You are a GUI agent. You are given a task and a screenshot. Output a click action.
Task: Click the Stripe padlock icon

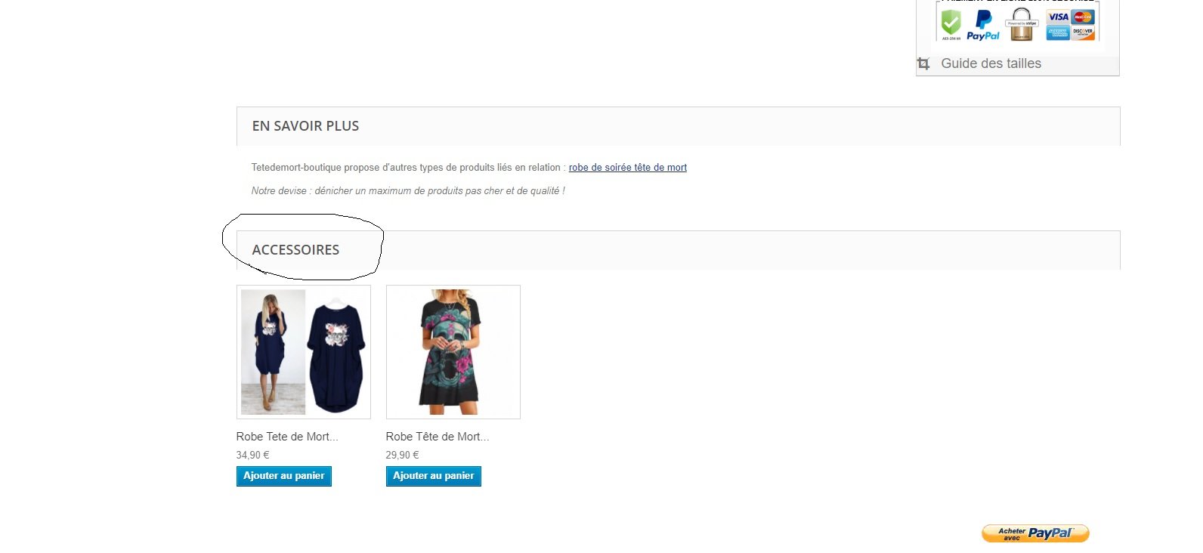click(1022, 24)
